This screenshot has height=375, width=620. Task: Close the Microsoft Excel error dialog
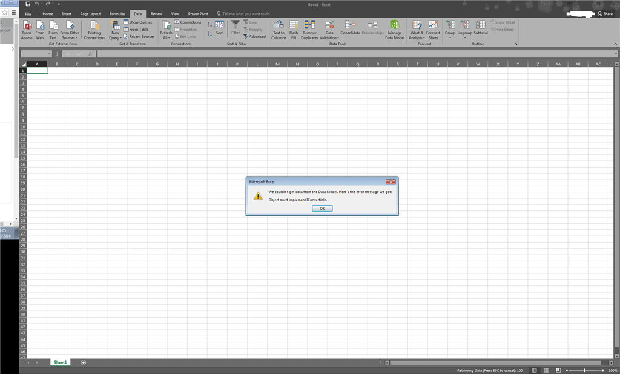(391, 182)
